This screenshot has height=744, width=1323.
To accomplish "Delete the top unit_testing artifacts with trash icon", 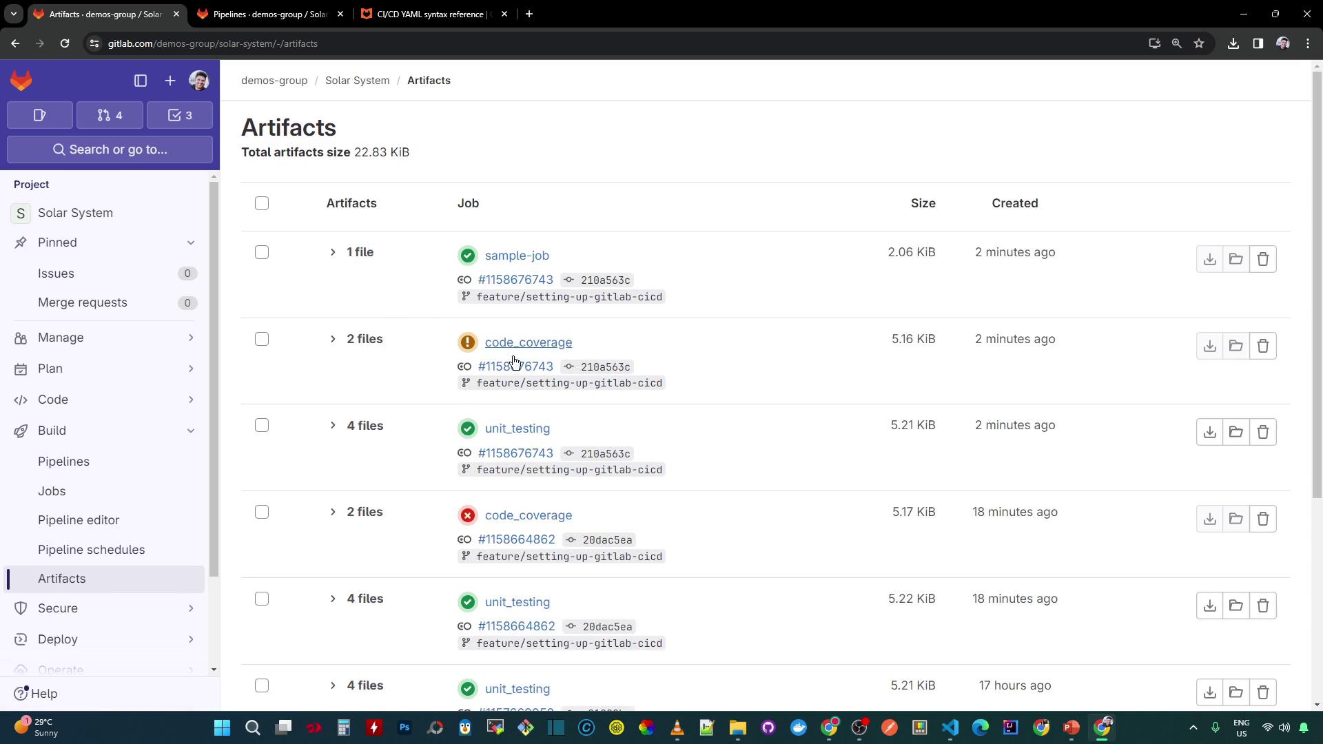I will pyautogui.click(x=1262, y=433).
